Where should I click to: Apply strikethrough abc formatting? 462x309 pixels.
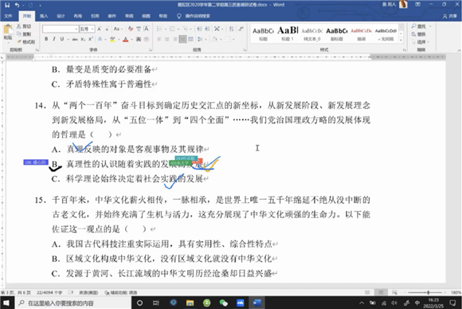(75, 39)
